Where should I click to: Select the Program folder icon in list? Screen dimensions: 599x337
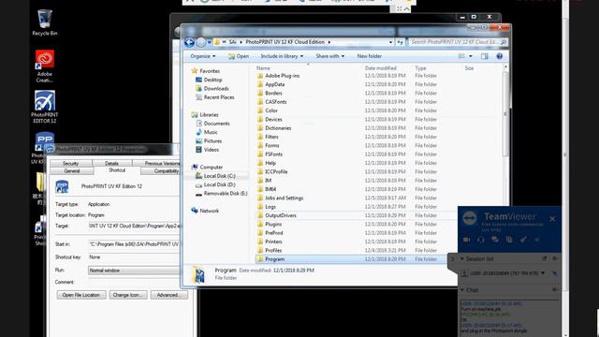[x=260, y=259]
